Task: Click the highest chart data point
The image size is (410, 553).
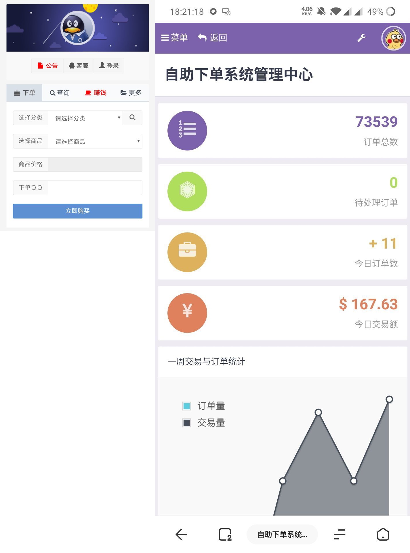Action: click(x=389, y=399)
